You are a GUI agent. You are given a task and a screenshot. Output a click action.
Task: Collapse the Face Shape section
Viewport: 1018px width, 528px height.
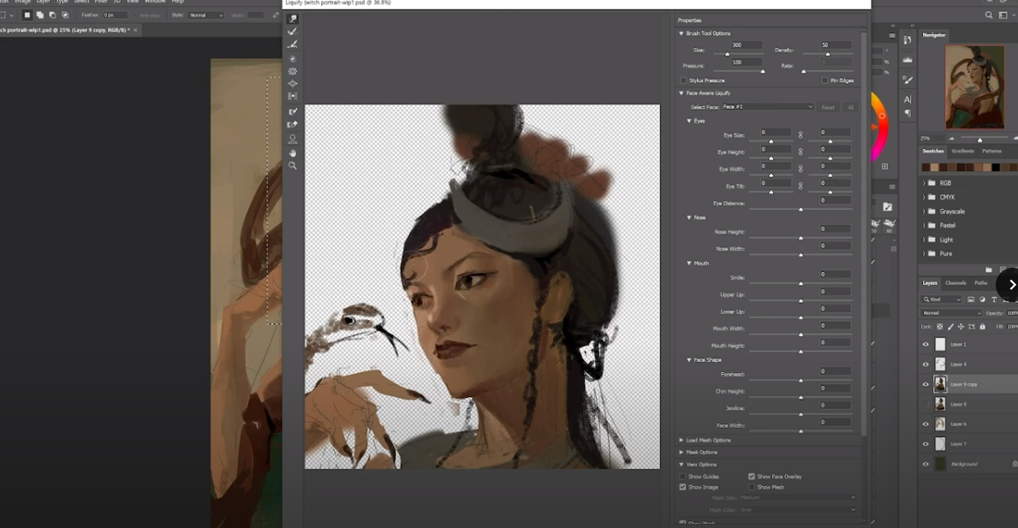689,360
